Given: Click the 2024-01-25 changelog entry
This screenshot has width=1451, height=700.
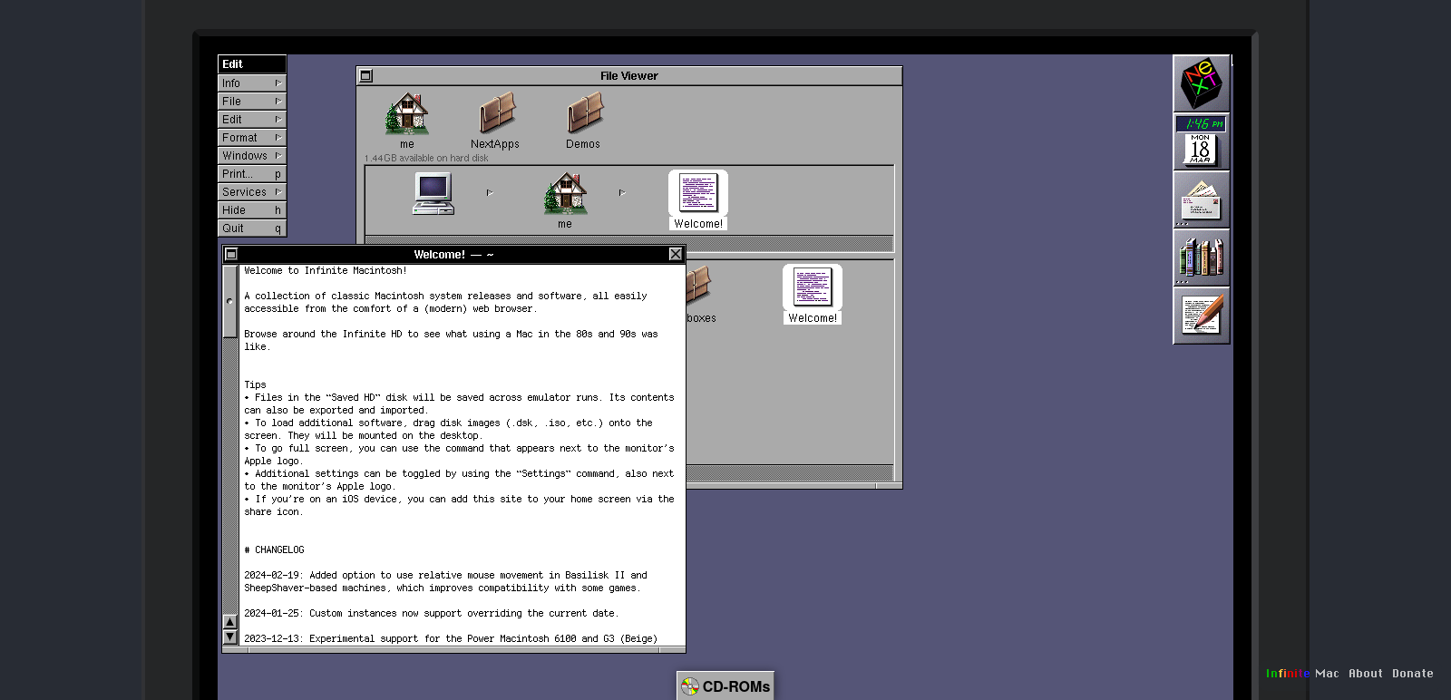Looking at the screenshot, I should [432, 614].
